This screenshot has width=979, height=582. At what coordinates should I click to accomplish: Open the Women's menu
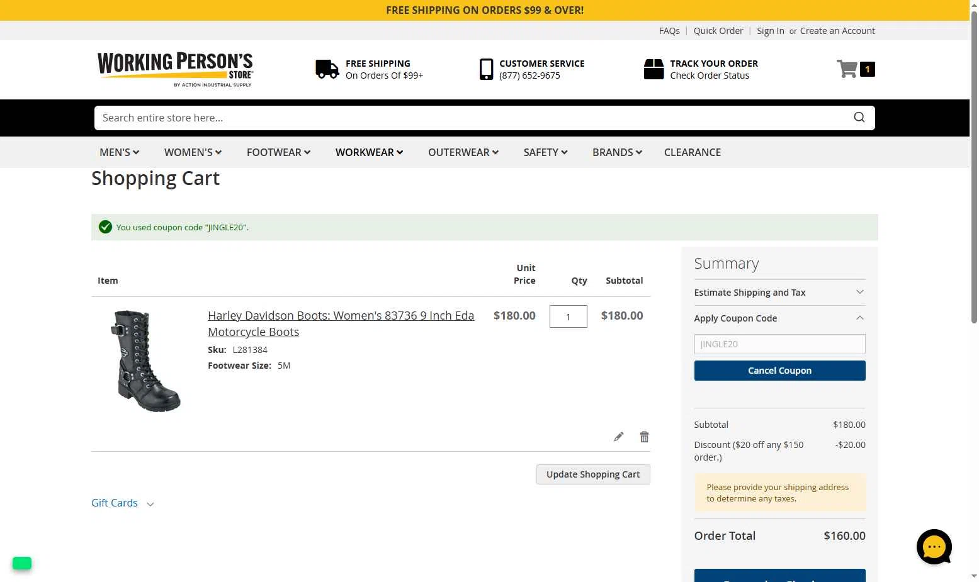[x=193, y=152]
